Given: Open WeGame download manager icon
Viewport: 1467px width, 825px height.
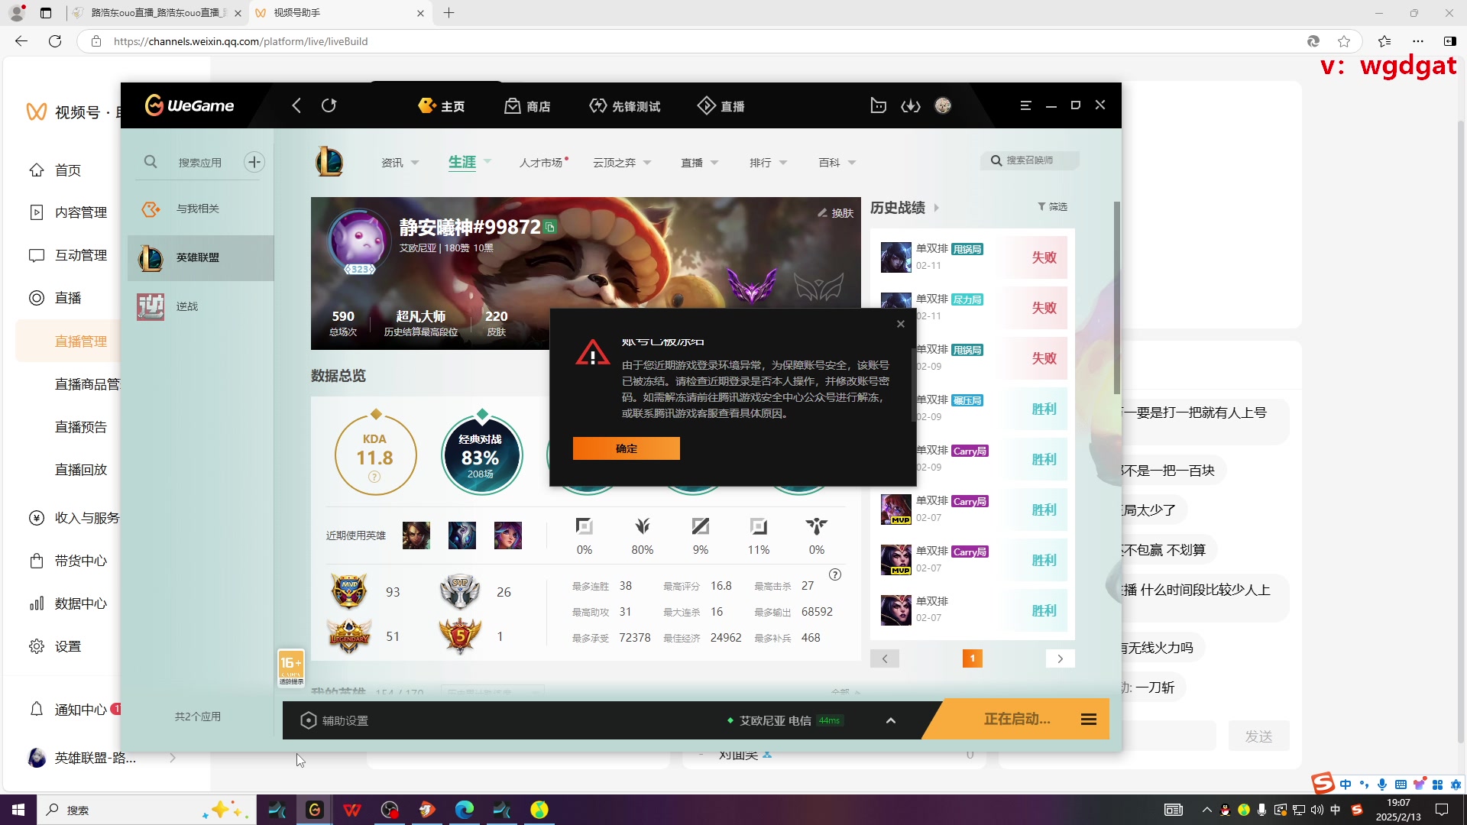Looking at the screenshot, I should point(911,105).
